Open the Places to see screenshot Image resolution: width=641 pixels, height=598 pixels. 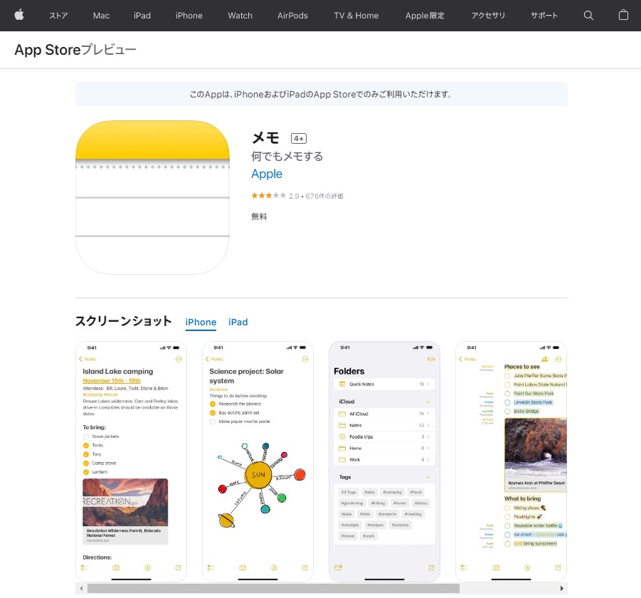511,461
